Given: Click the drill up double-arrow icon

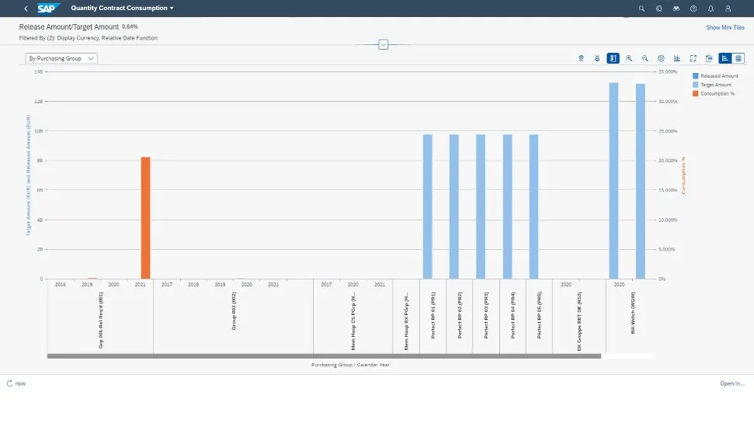Looking at the screenshot, I should [581, 58].
